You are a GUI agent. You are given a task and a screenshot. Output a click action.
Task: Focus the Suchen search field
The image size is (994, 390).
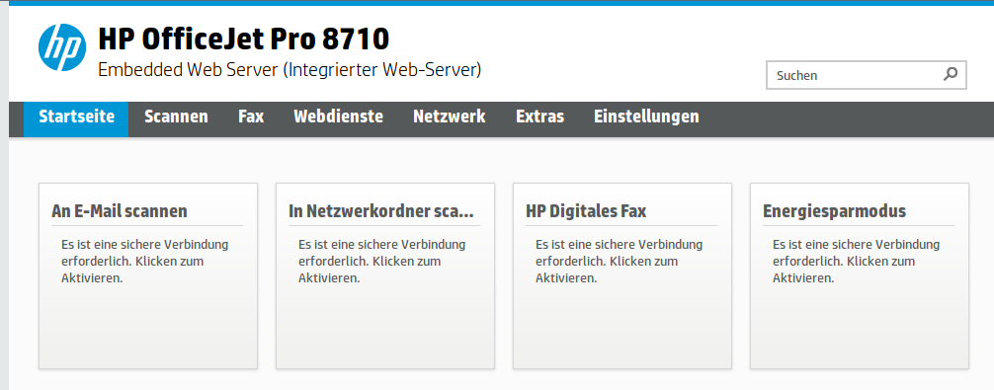click(x=866, y=75)
